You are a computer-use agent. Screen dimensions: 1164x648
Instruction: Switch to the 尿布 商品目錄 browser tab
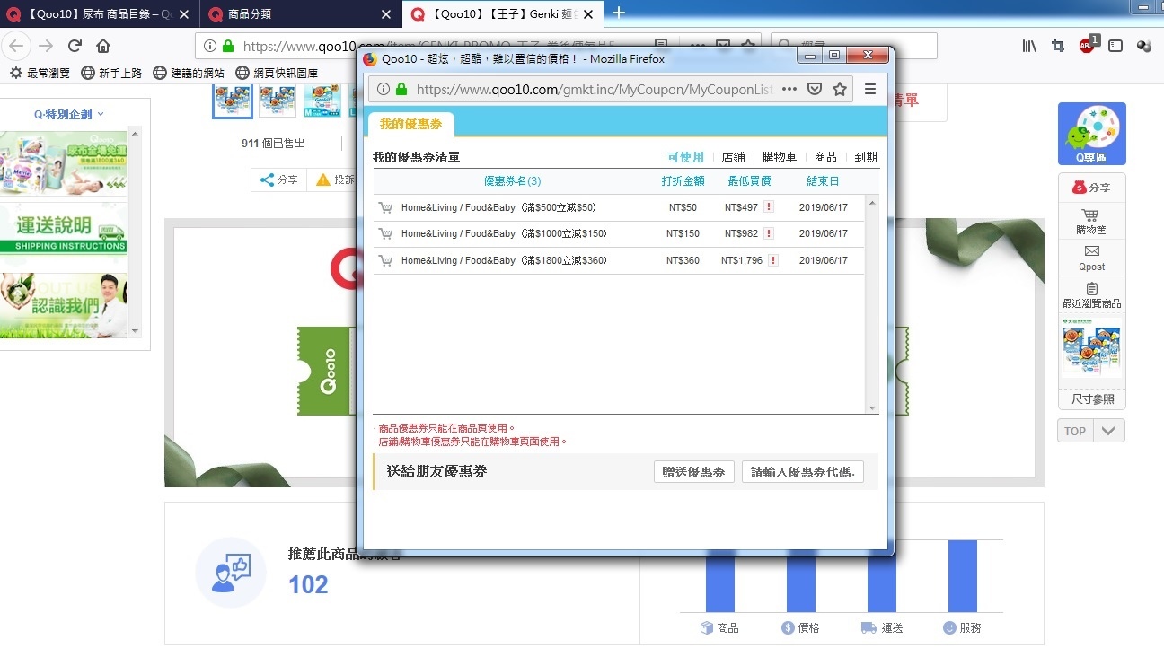pos(98,13)
